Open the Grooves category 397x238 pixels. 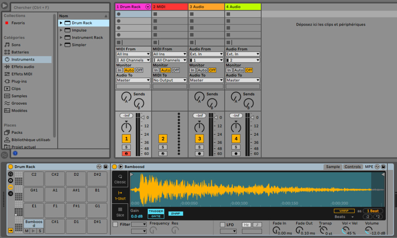(19, 103)
